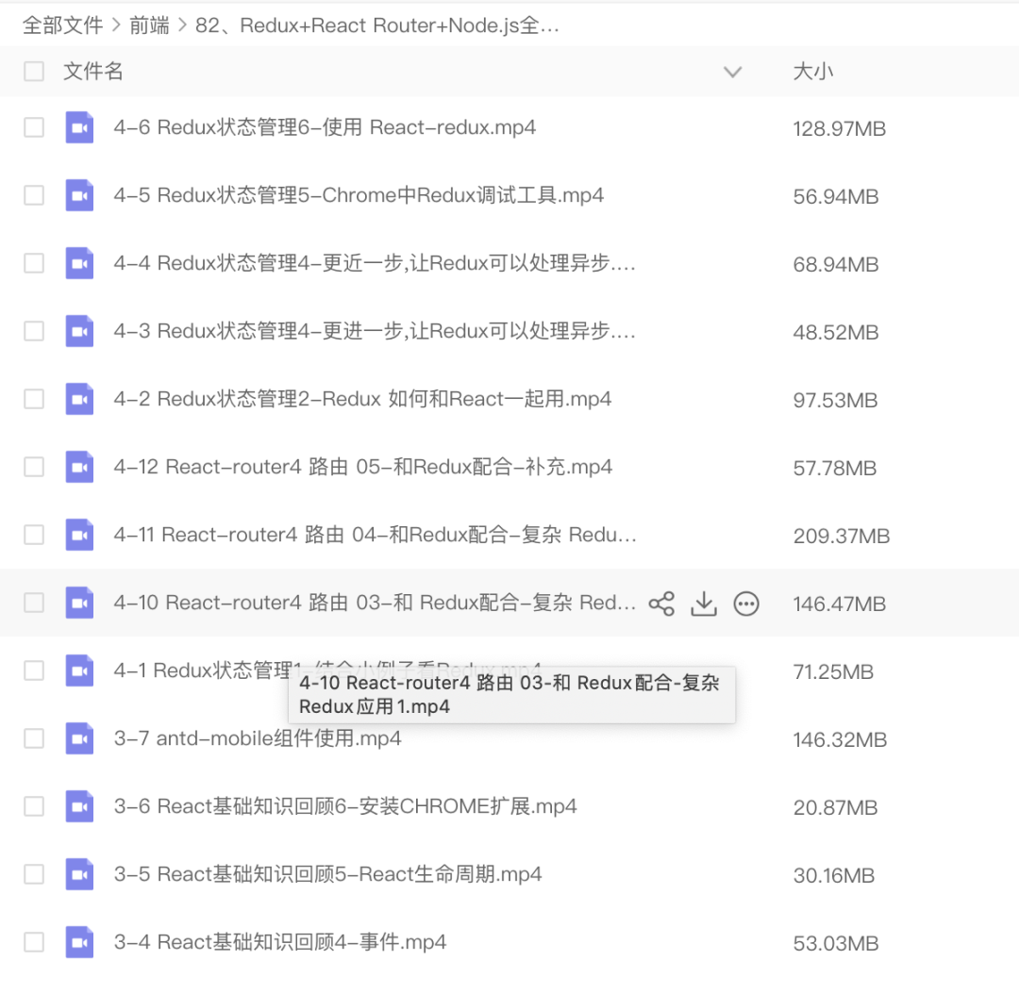Check the box for 3-4 React事件 file
The image size is (1019, 993).
(x=34, y=942)
